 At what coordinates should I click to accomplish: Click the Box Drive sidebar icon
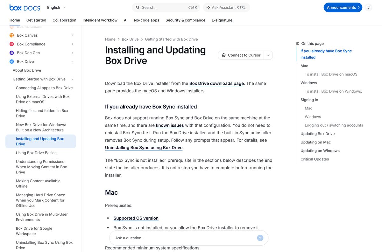point(12,61)
